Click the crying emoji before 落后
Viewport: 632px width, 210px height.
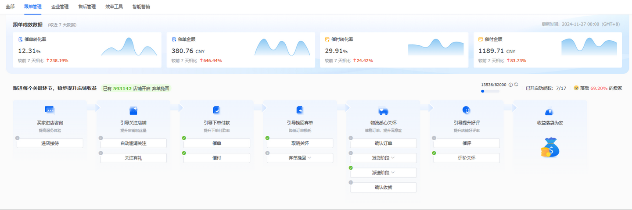pyautogui.click(x=576, y=88)
